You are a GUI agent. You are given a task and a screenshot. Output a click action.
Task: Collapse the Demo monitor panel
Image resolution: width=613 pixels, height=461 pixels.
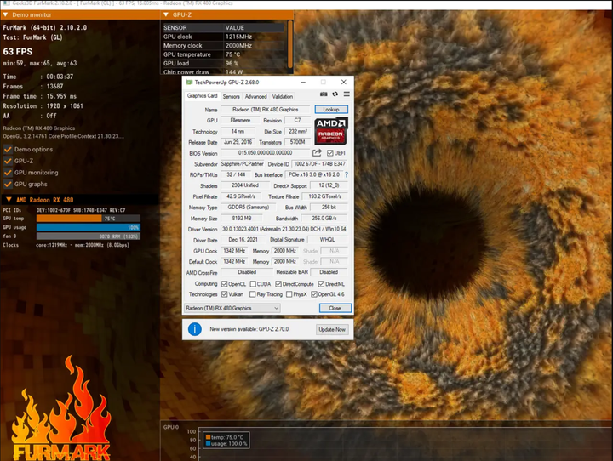tap(5, 14)
